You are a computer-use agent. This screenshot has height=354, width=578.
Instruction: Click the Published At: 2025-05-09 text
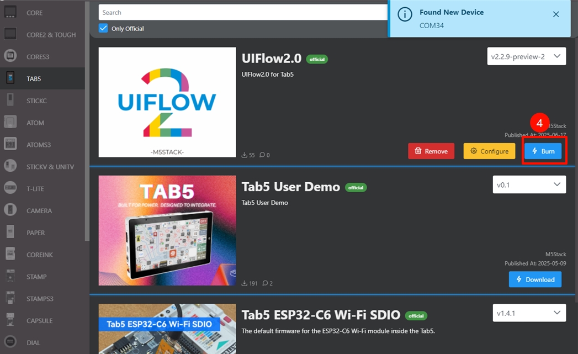tap(535, 263)
